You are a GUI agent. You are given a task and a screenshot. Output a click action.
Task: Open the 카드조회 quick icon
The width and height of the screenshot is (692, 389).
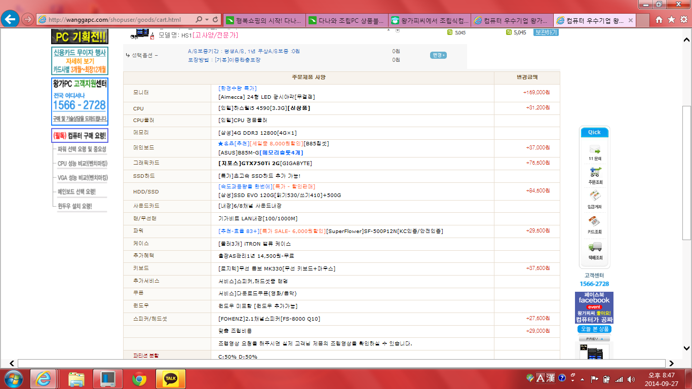pyautogui.click(x=594, y=225)
